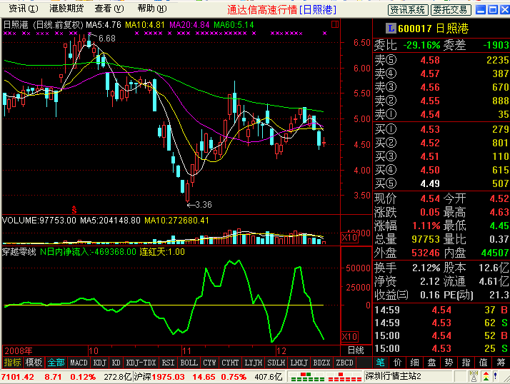Switch to the KD indicator
Image resolution: width=510 pixels, height=384 pixels.
tap(116, 363)
